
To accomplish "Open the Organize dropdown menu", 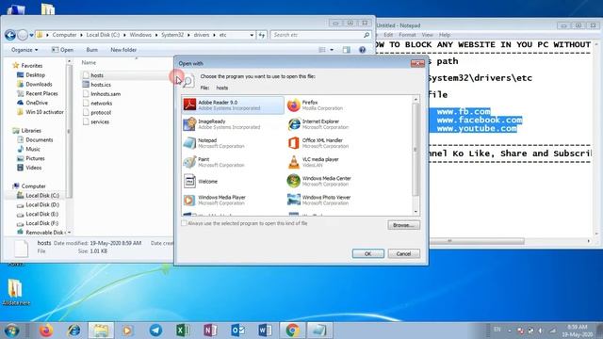I will [x=24, y=50].
